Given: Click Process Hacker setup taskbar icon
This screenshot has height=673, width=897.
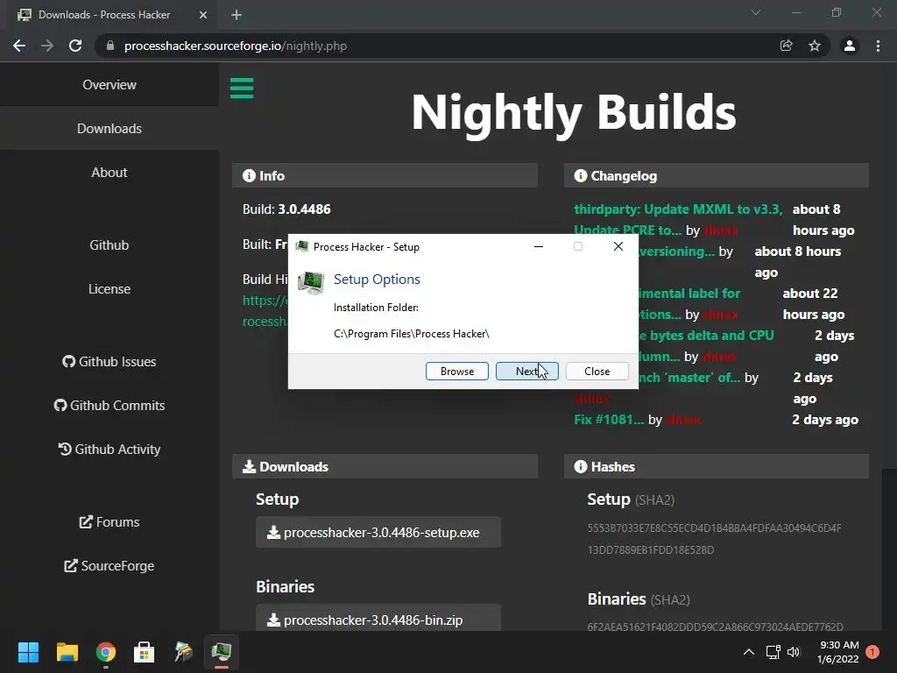Looking at the screenshot, I should (222, 652).
